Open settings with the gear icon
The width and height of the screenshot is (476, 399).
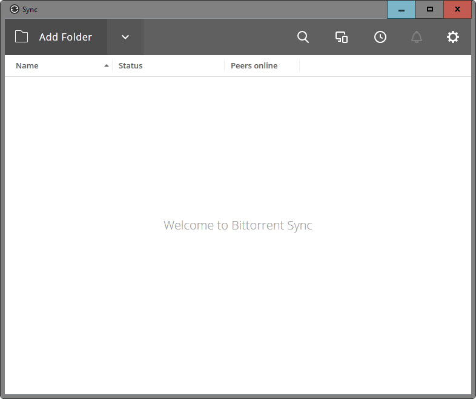pyautogui.click(x=452, y=37)
